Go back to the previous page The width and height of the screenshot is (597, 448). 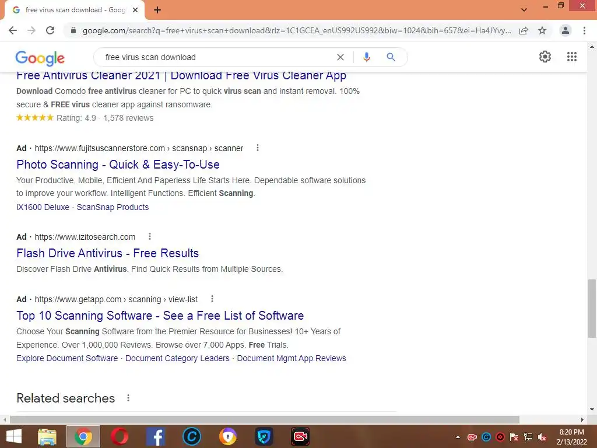coord(13,30)
